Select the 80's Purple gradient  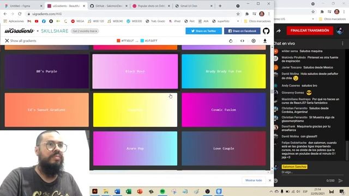46,71
